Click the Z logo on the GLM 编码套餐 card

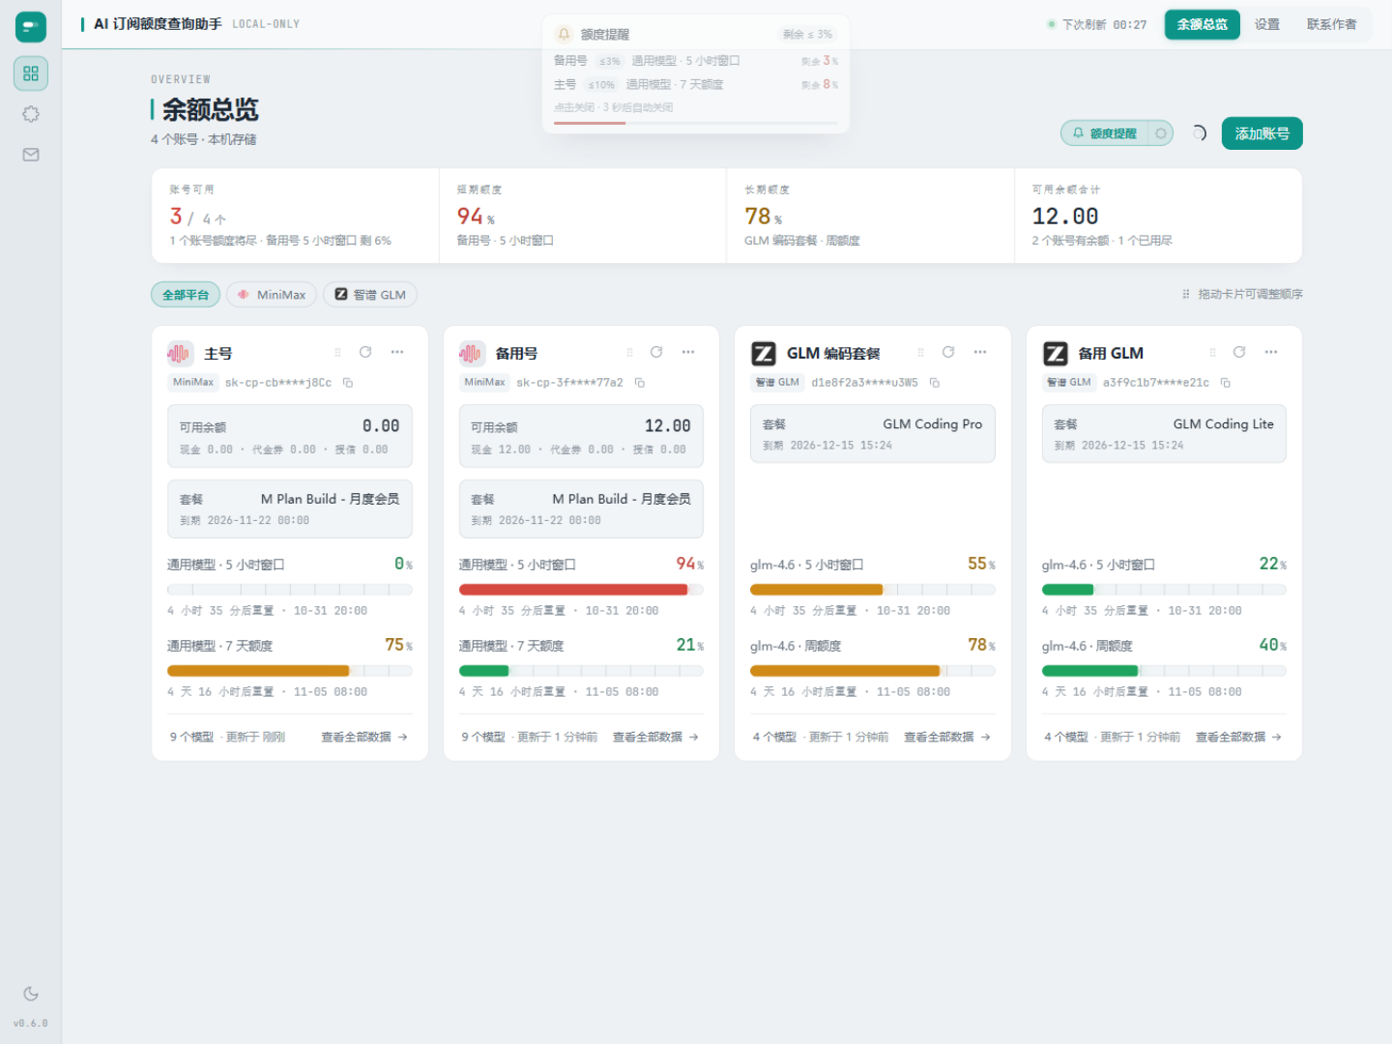coord(764,354)
